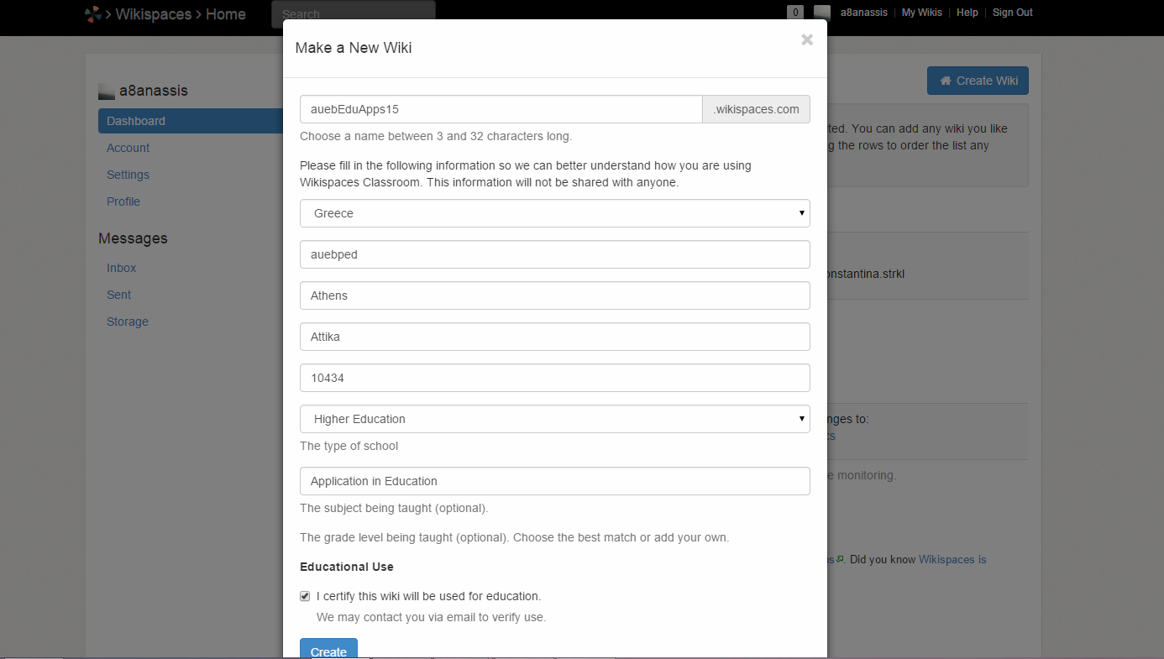Close the Make a New Wiki dialog

tap(807, 39)
